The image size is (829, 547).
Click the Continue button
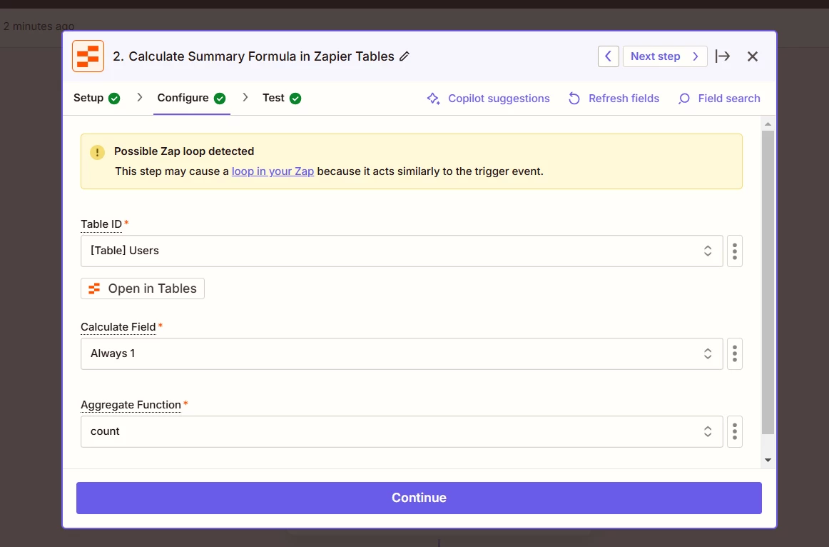419,498
